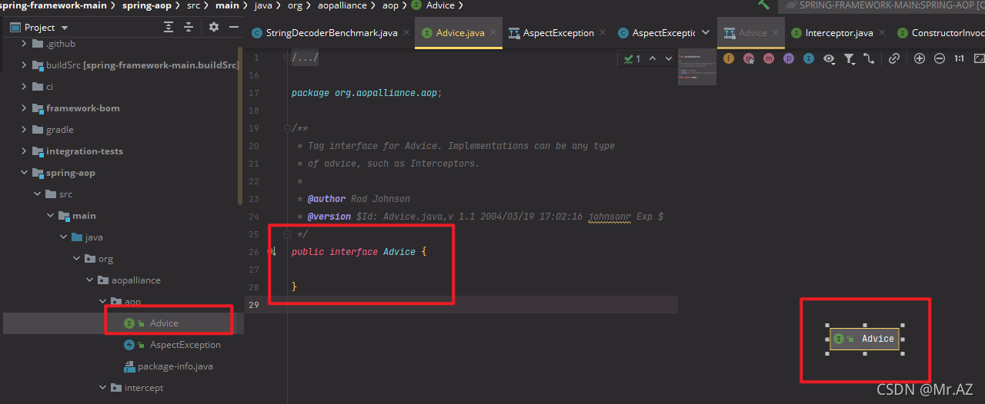The image size is (985, 404).
Task: Go to previous highlighted problem arrow
Action: [653, 58]
